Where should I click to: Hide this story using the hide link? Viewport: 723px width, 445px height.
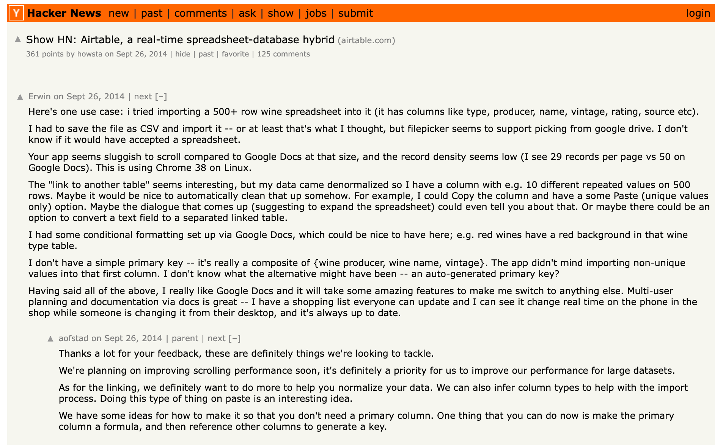(x=182, y=54)
